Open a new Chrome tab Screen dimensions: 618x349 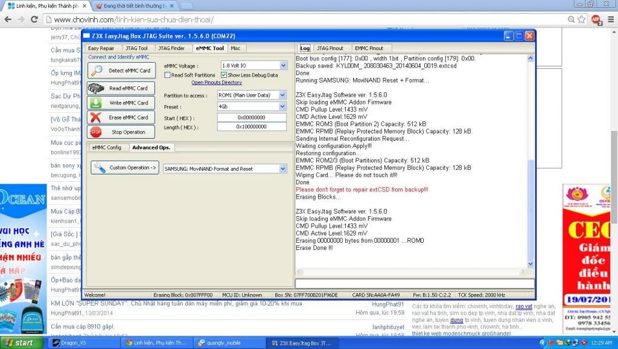[x=186, y=6]
